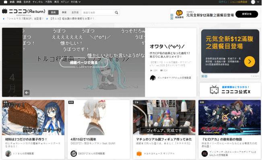Viewport: 262px width, 160px height.
Task: Open 大百科 in the top navigation bar
Action: tap(49, 2)
